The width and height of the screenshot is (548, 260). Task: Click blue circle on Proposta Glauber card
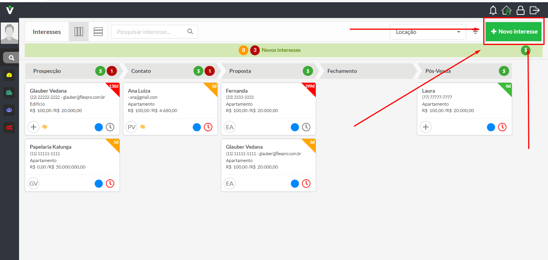295,183
